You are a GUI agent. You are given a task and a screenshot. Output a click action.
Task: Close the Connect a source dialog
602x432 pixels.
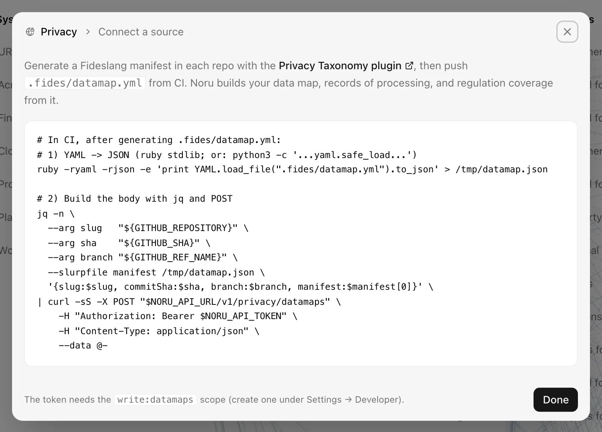[x=567, y=32]
